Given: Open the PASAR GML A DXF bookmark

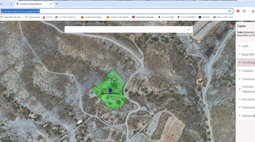Looking at the screenshot, I should point(223,17).
